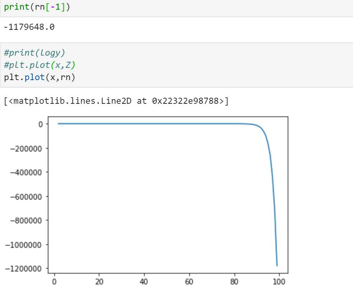Screen dimensions: 353x297
Task: Click y-axis label −600000
Action: (26, 197)
